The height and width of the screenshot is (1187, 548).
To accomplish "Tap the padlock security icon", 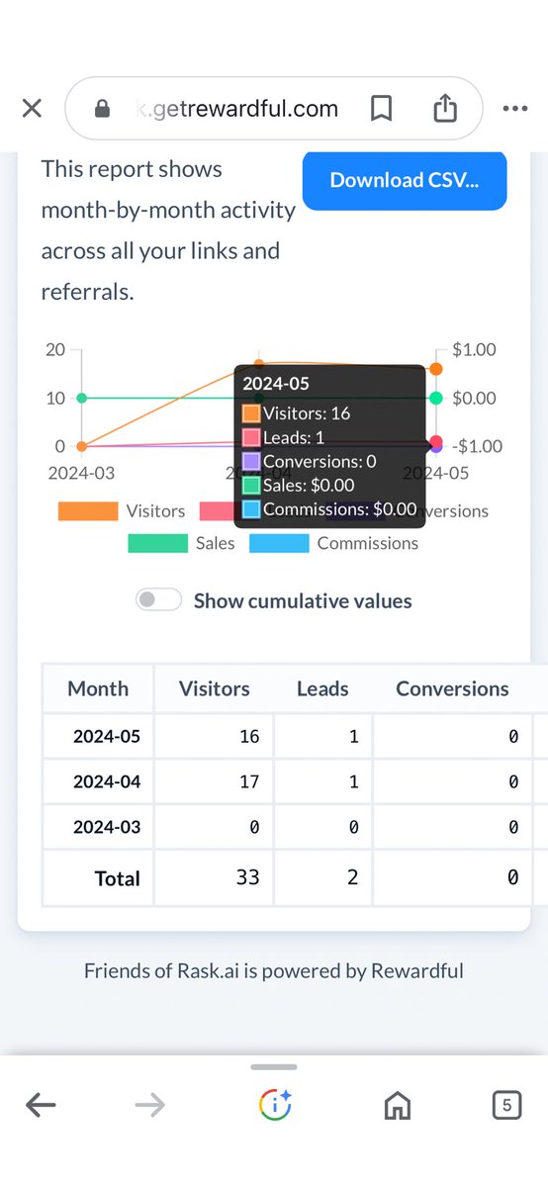I will 102,109.
